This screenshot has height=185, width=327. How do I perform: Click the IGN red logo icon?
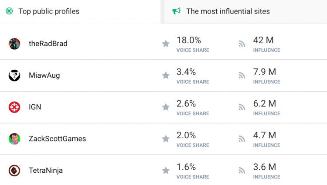coord(14,107)
